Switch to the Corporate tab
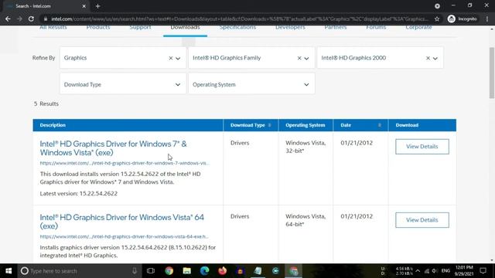 click(418, 28)
